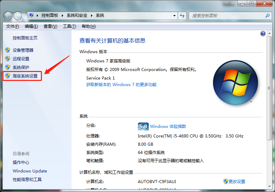Viewport: 275px width, 192px height.
Task: Open the recent pages dropdown arrow
Action: click(x=24, y=16)
